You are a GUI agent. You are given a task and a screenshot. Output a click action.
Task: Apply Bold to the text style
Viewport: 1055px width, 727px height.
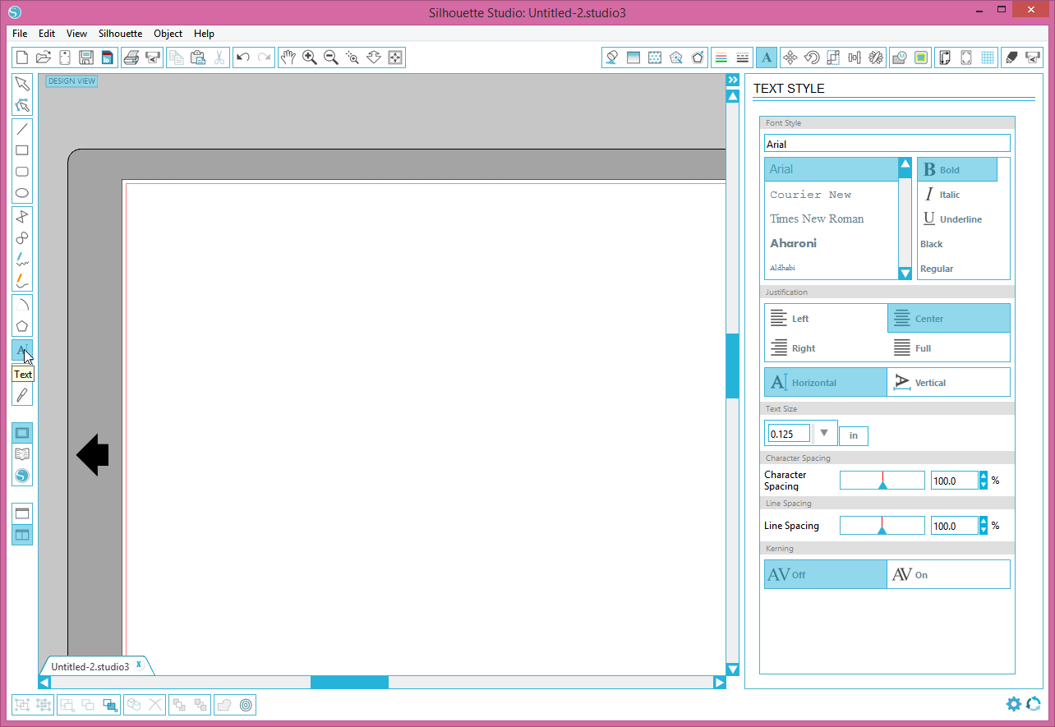(x=956, y=169)
